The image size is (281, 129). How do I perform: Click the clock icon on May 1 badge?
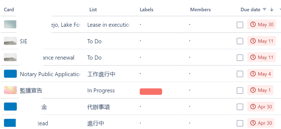[x=253, y=90]
